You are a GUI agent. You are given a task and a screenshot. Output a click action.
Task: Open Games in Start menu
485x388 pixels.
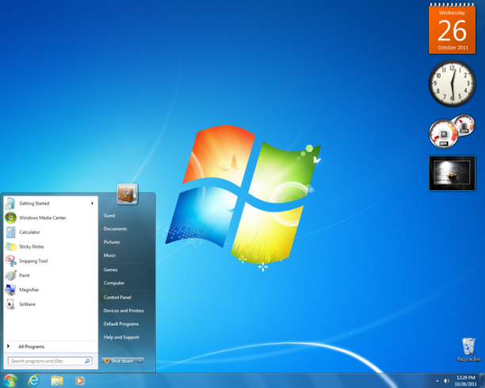(110, 270)
